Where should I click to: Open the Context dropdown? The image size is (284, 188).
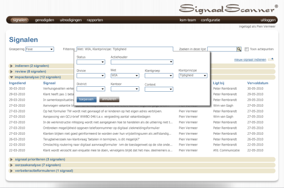(x=159, y=89)
